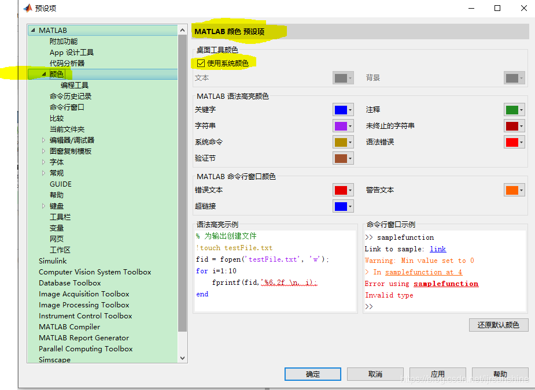Expand the 图窗复制模板 node
The height and width of the screenshot is (390, 535).
pos(43,151)
